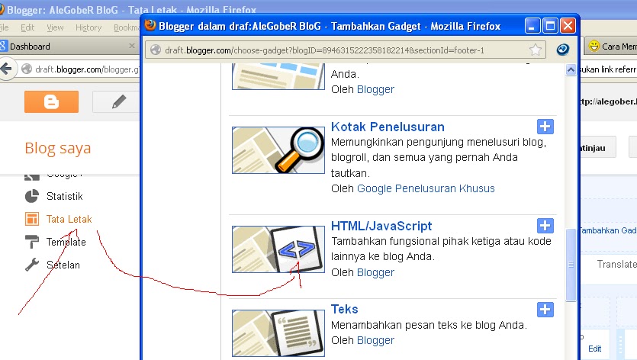Click the blue round icon beside popup address bar
Image resolution: width=637 pixels, height=360 pixels.
point(563,50)
